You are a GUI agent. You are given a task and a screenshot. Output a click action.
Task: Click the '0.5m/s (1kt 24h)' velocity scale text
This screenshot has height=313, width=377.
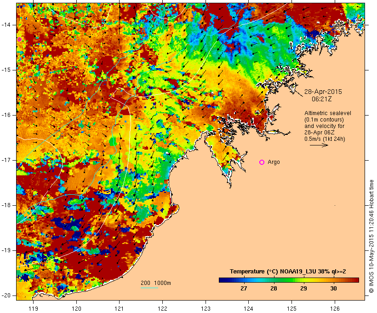325,139
